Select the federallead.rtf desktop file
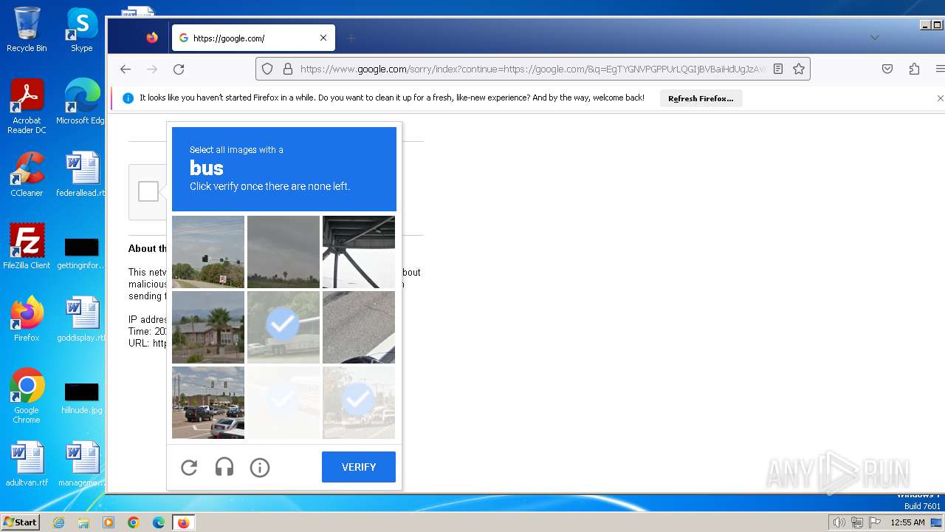Viewport: 945px width, 532px height. point(82,174)
